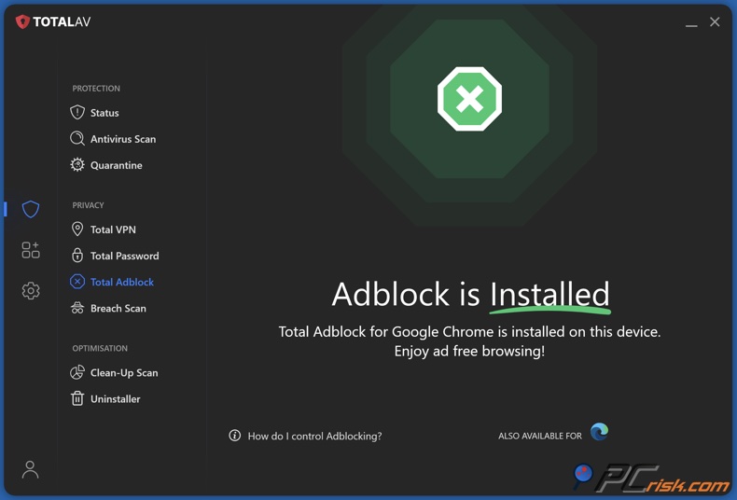Viewport: 737px width, 500px height.
Task: Open the user account profile icon
Action: pyautogui.click(x=30, y=469)
